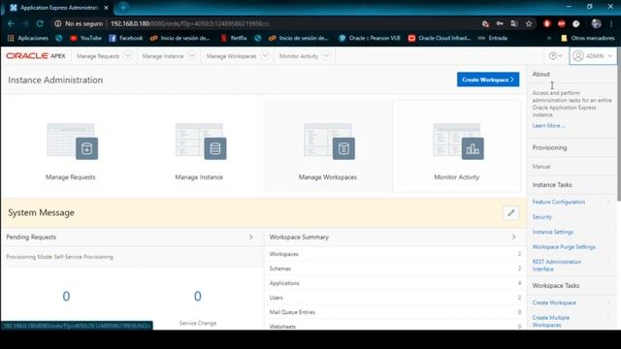Expand Pending Requests with chevron
This screenshot has width=621, height=349.
(x=250, y=237)
